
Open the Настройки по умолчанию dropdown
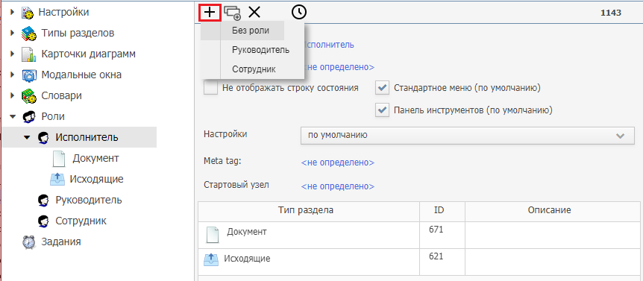(x=468, y=136)
